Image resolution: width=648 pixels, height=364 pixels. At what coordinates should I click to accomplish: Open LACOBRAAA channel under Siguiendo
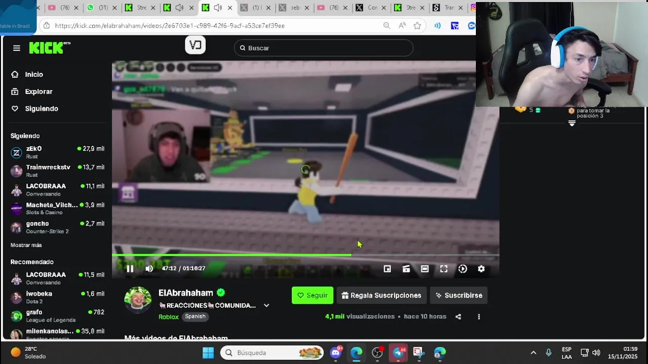coord(57,190)
